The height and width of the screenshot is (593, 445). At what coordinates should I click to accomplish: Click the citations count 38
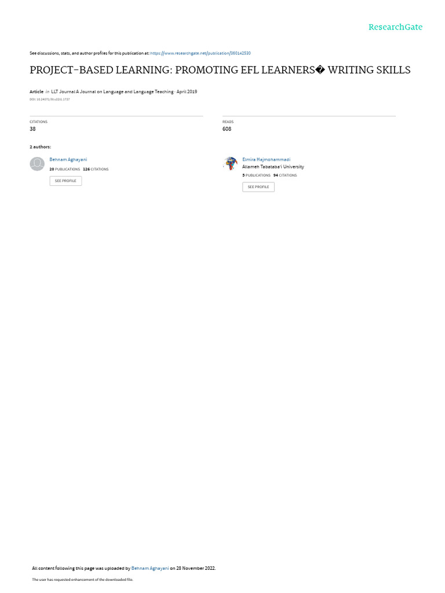click(32, 129)
